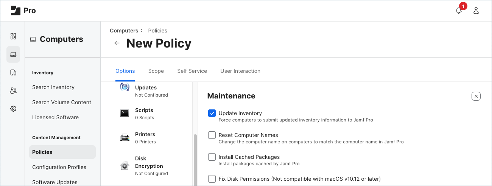Switch to the User Interaction tab

coord(240,71)
